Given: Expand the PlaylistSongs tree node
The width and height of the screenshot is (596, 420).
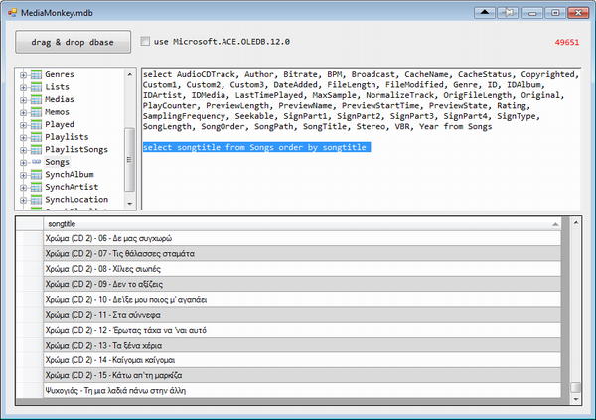Looking at the screenshot, I should click(x=23, y=150).
